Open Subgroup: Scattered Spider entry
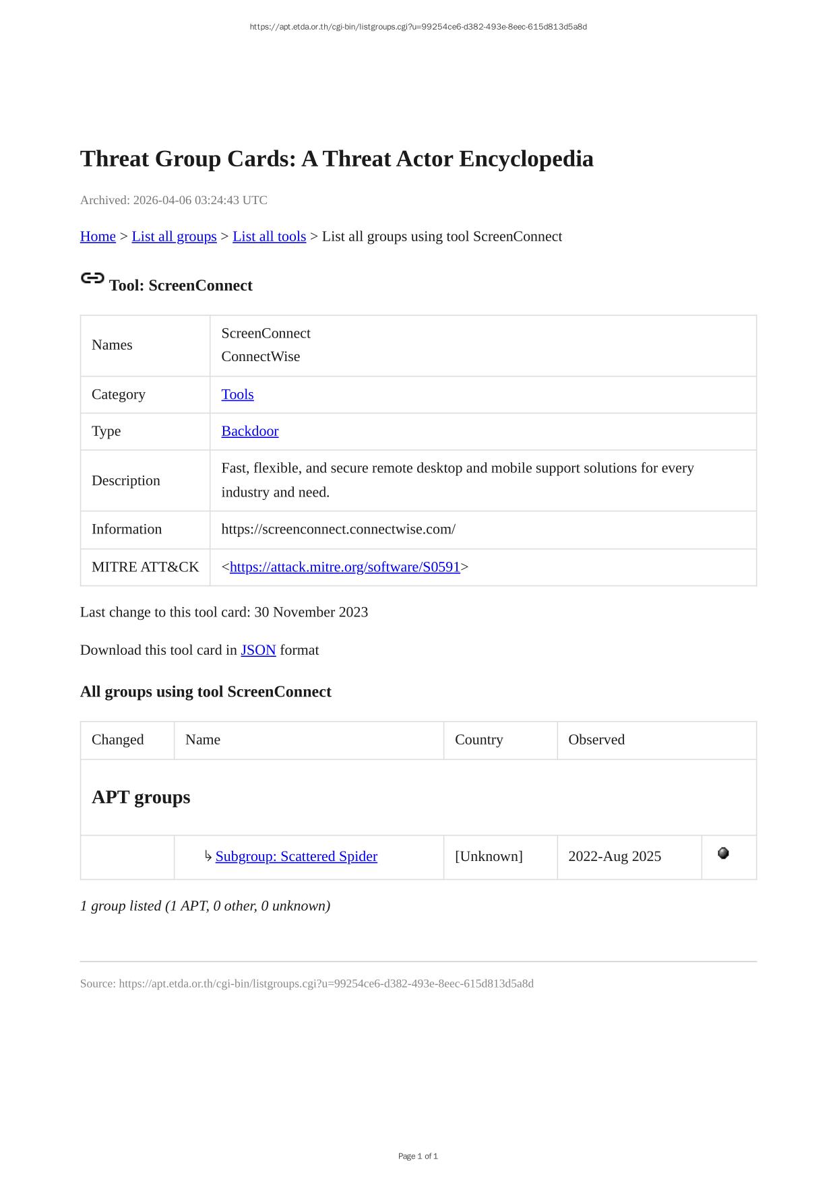 coord(296,856)
